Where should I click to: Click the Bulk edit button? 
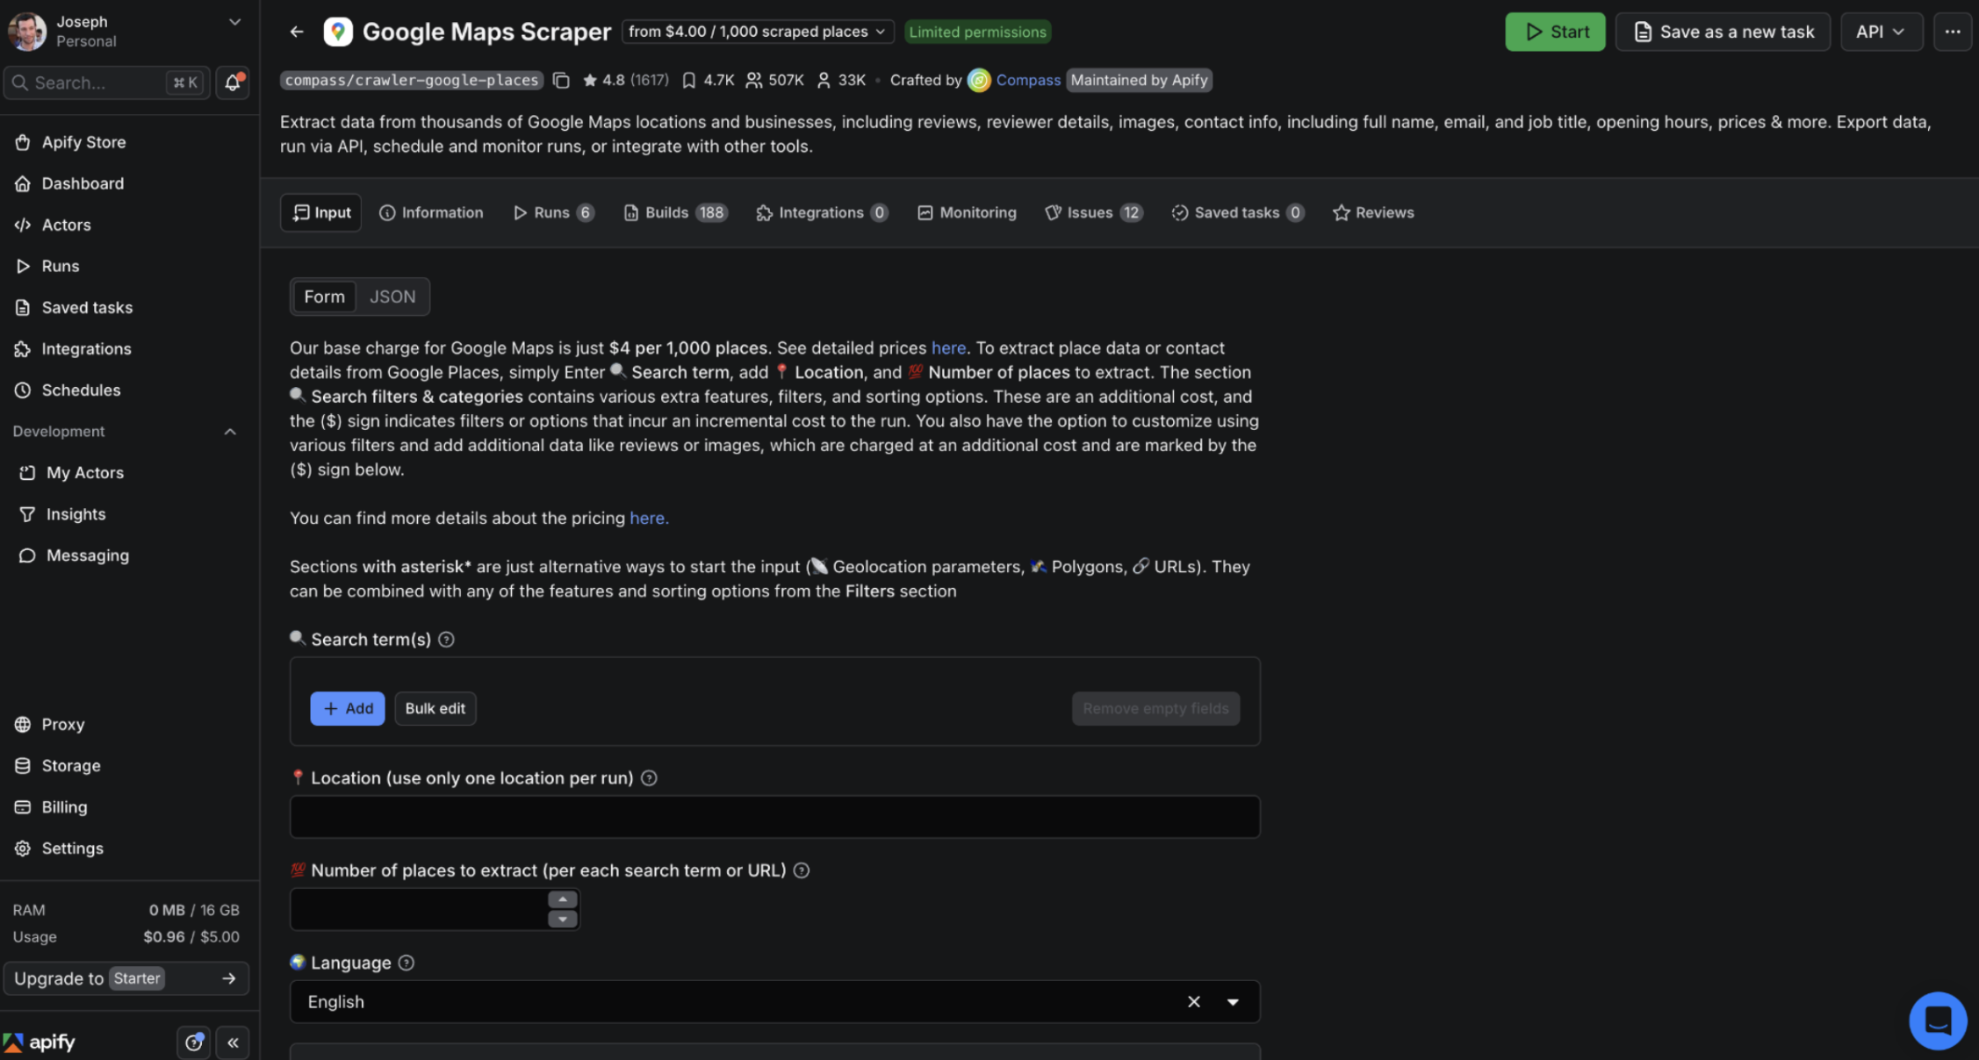(435, 708)
